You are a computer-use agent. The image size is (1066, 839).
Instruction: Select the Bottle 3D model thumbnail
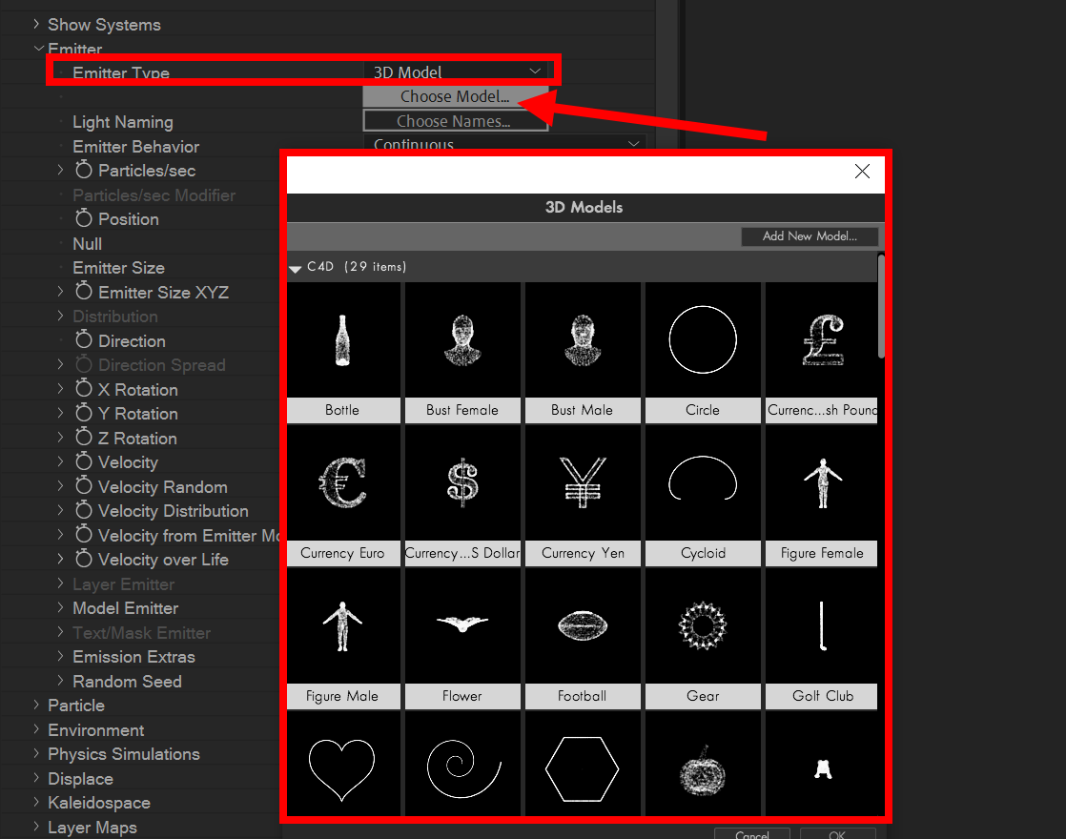coord(343,340)
